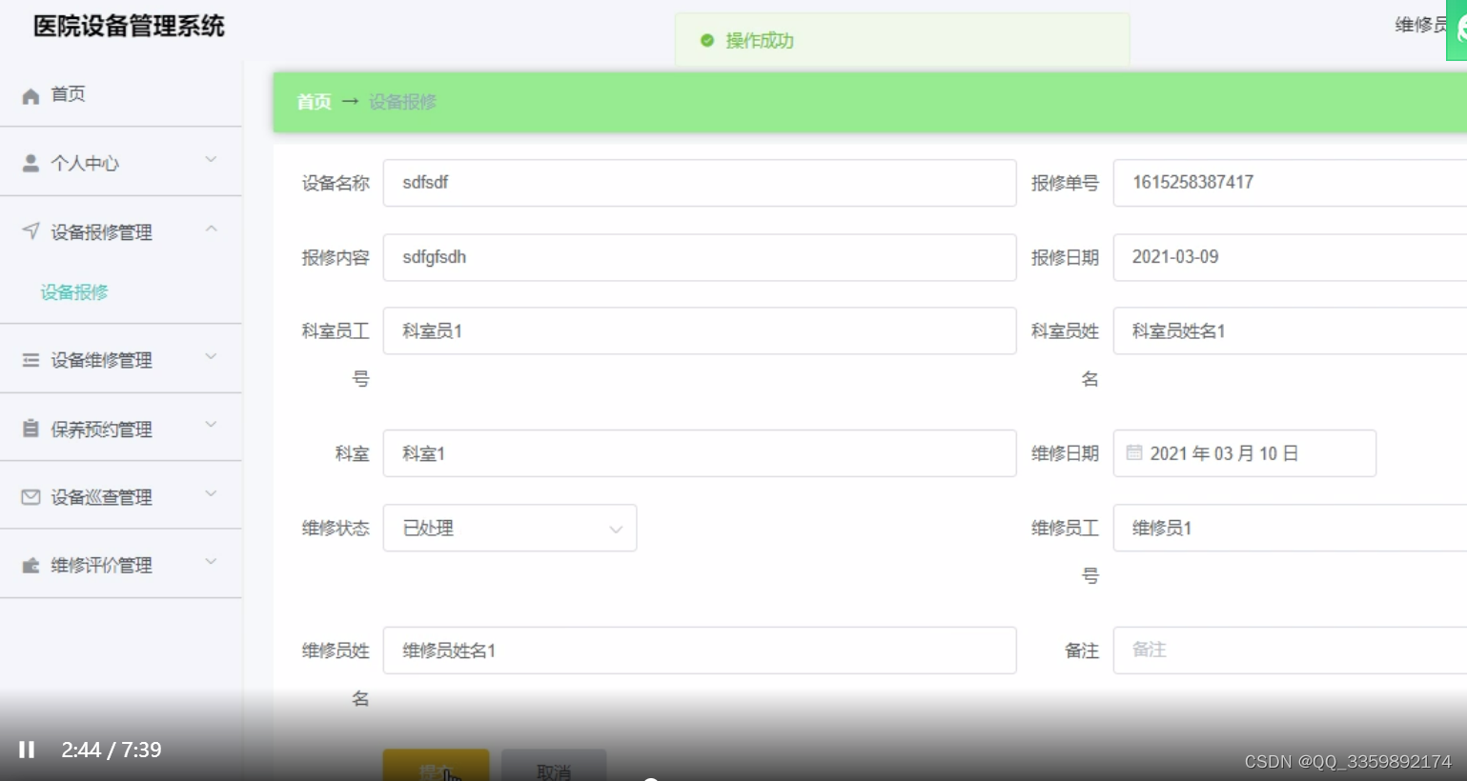Expand the 设备巡查管理 chevron
The width and height of the screenshot is (1467, 781).
tap(212, 493)
